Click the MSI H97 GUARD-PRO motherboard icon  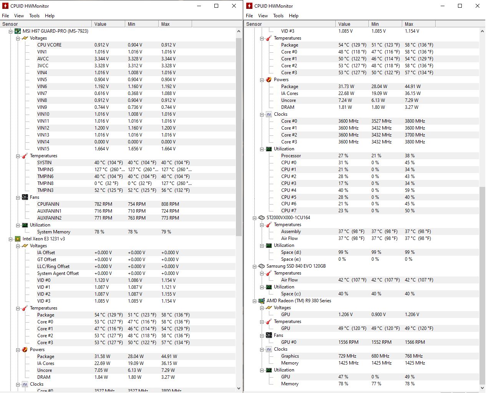(18, 31)
